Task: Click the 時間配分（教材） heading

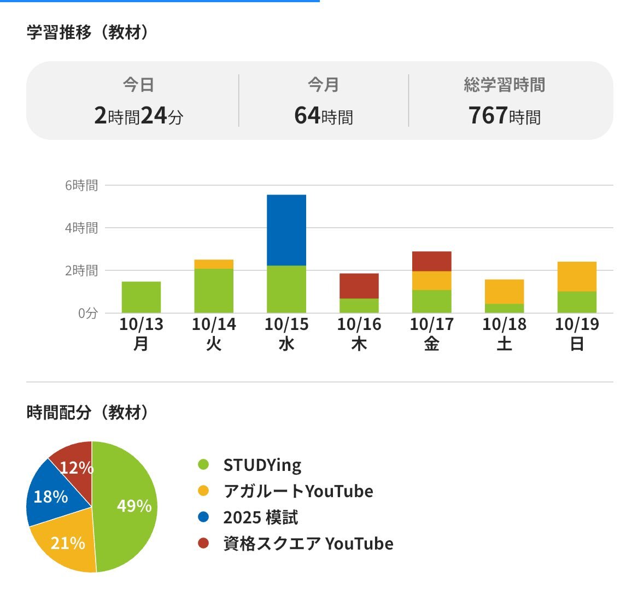Action: [87, 412]
